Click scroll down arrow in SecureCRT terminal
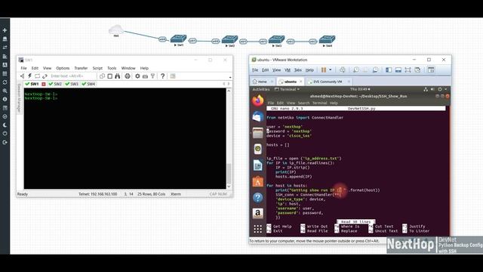The image size is (483, 272). [x=229, y=187]
